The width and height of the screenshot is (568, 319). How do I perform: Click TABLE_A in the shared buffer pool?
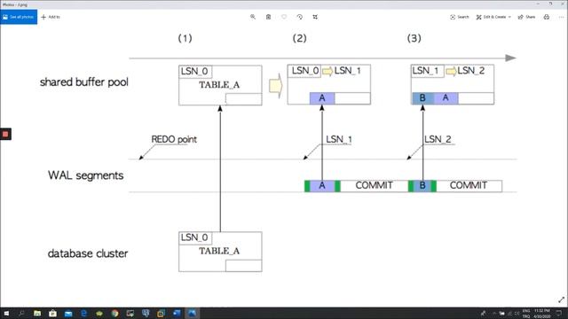point(219,85)
